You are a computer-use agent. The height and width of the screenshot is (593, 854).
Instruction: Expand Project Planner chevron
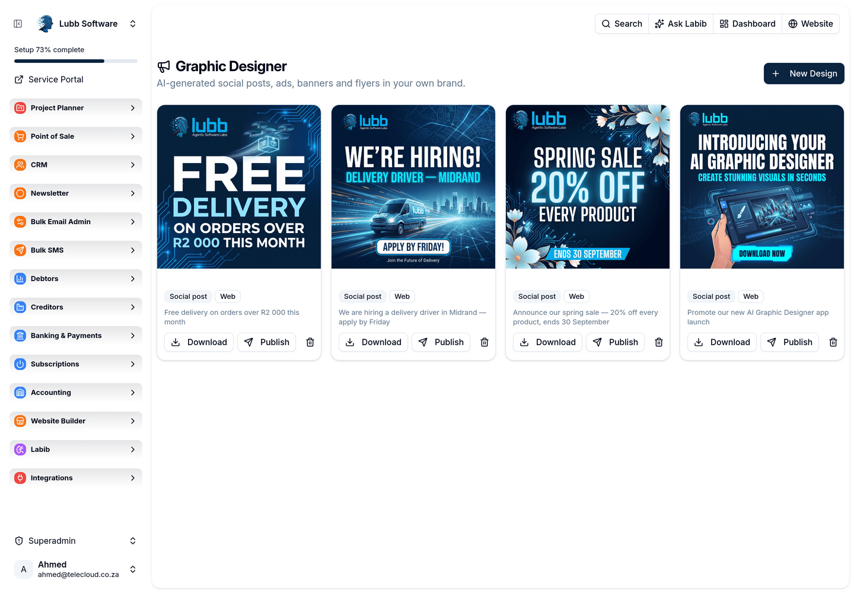pyautogui.click(x=132, y=108)
